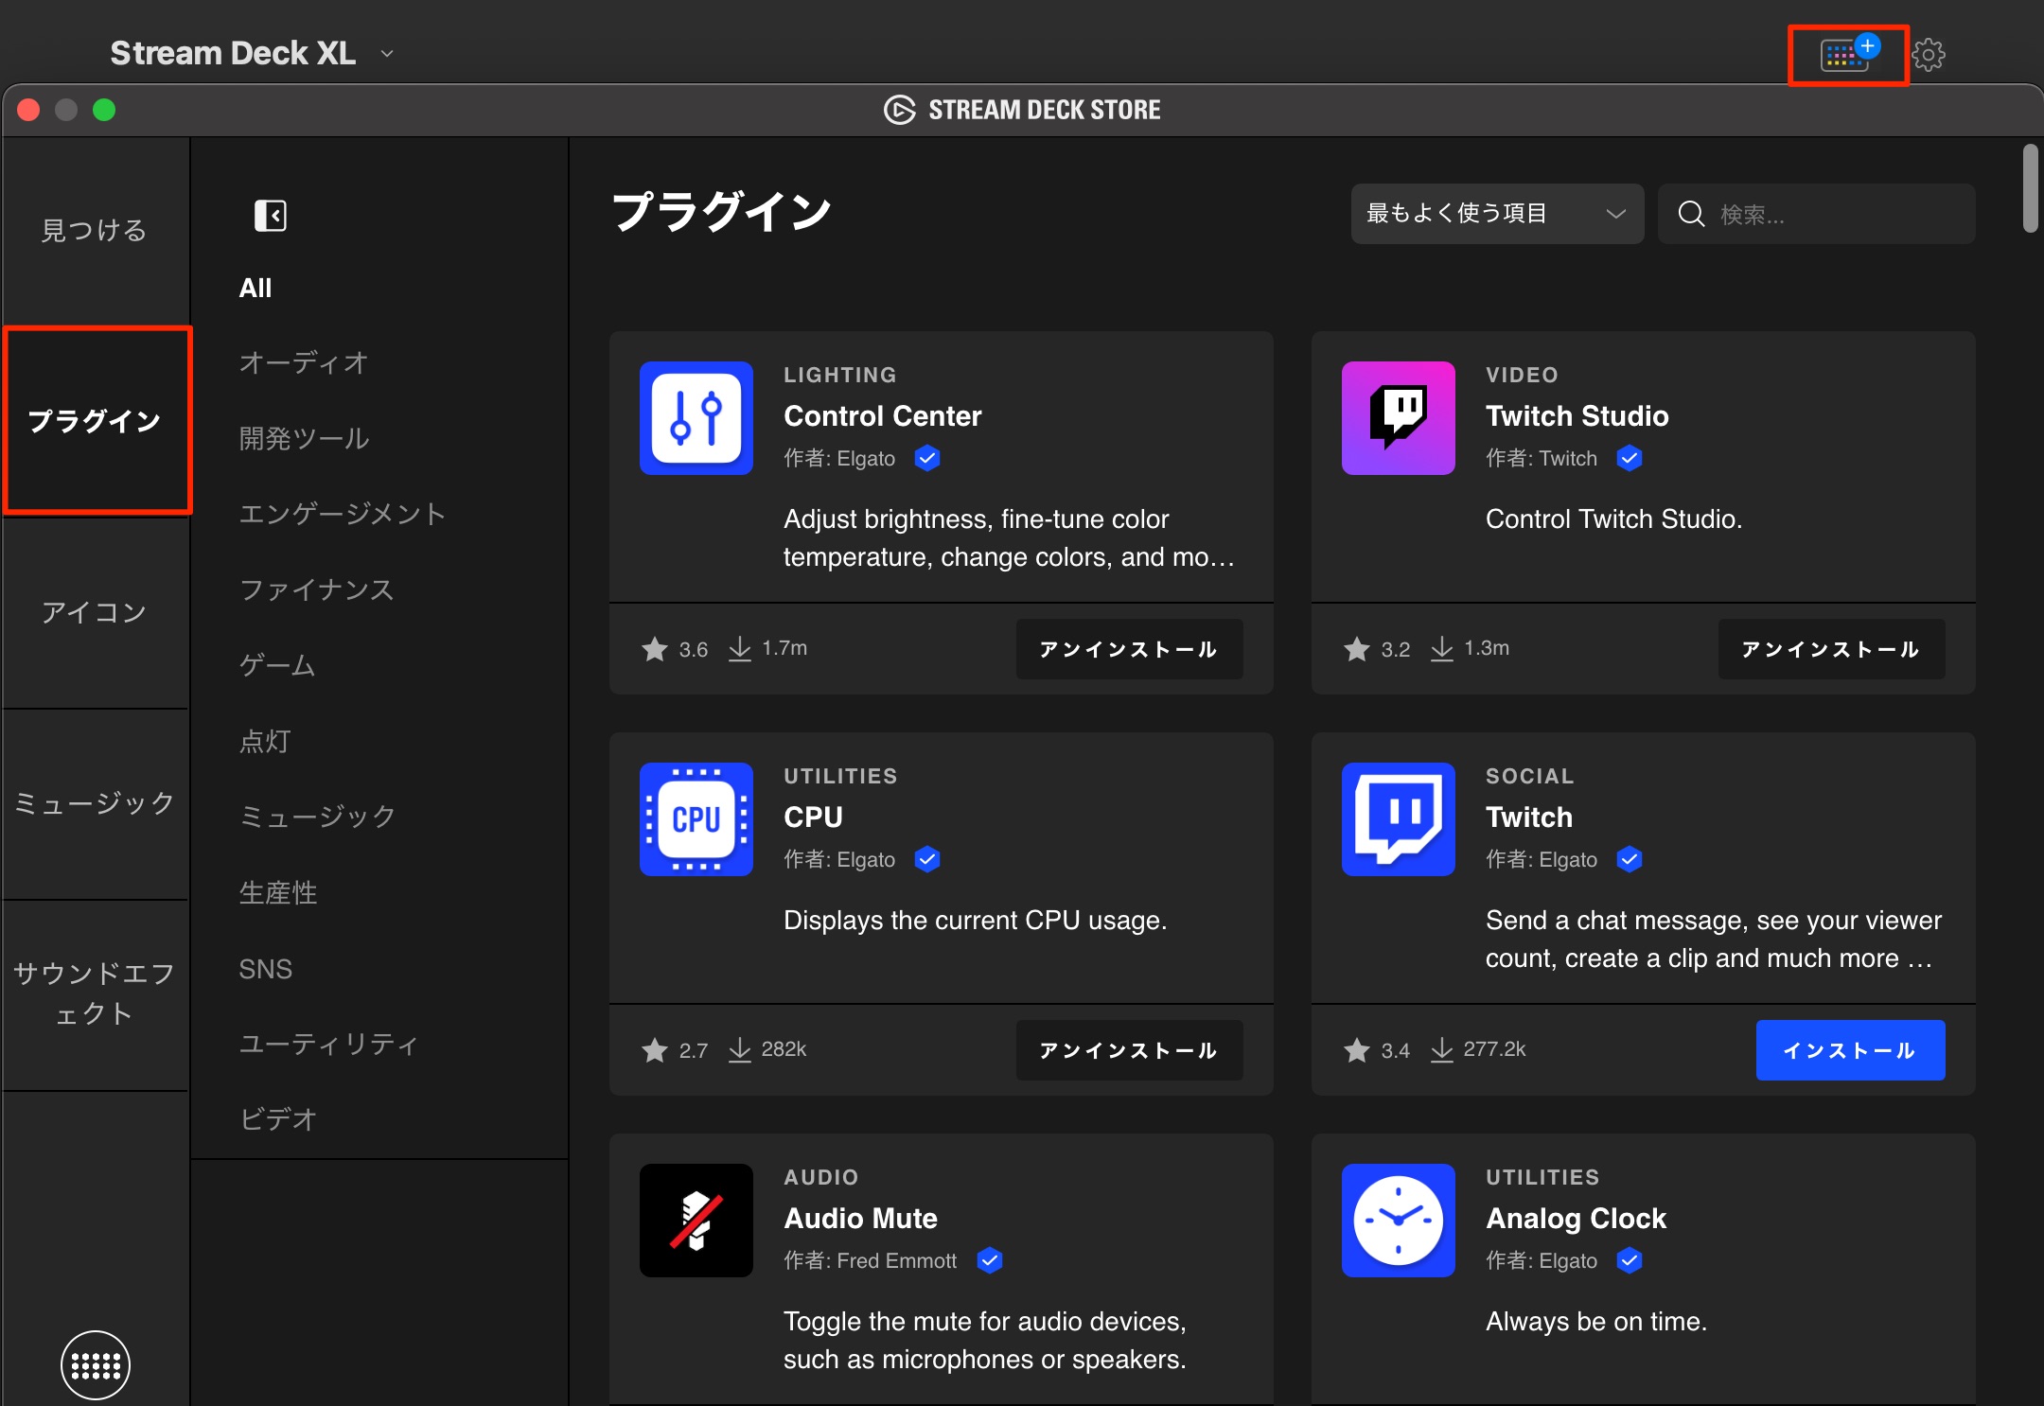The height and width of the screenshot is (1406, 2044).
Task: Filter by SNS category
Action: pyautogui.click(x=266, y=969)
